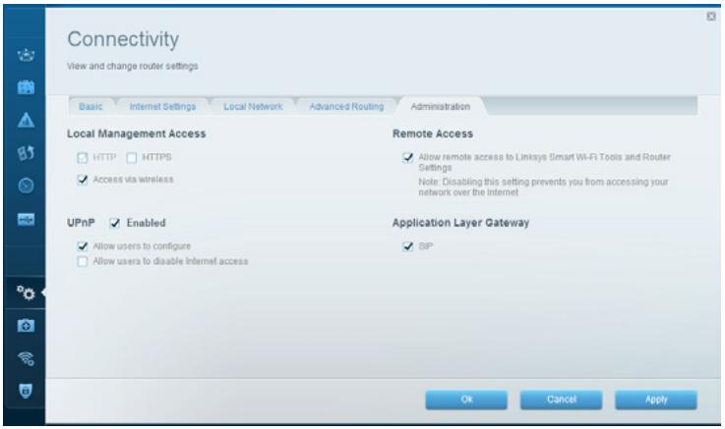This screenshot has height=429, width=725.
Task: Open Guest Access sidebar icon
Action: coord(26,87)
